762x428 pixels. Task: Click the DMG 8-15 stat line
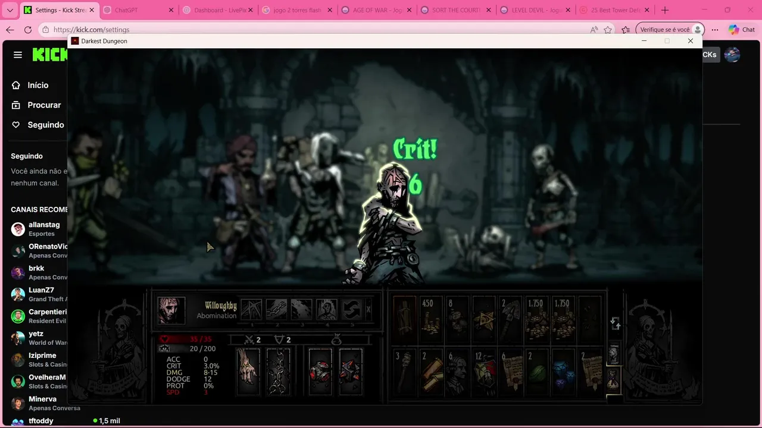coord(192,373)
